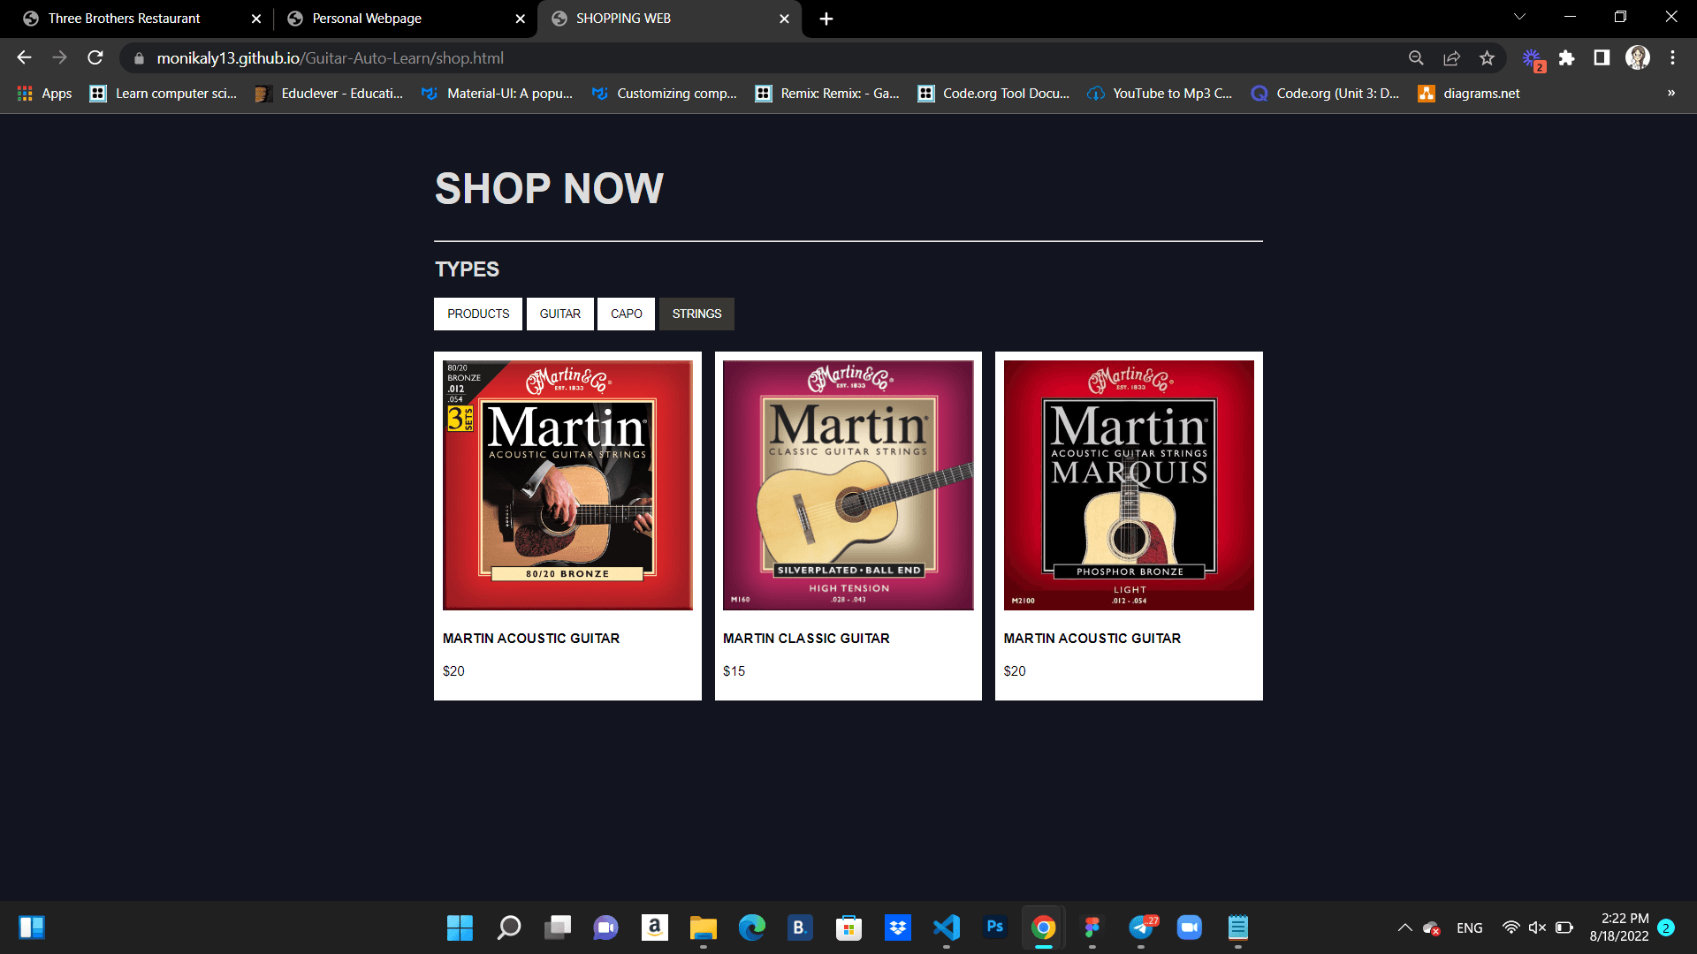Click the Chrome profile avatar icon
The width and height of the screenshot is (1697, 954).
[x=1638, y=58]
